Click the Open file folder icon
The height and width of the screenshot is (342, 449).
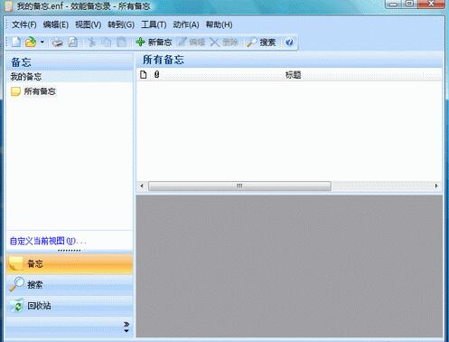31,42
